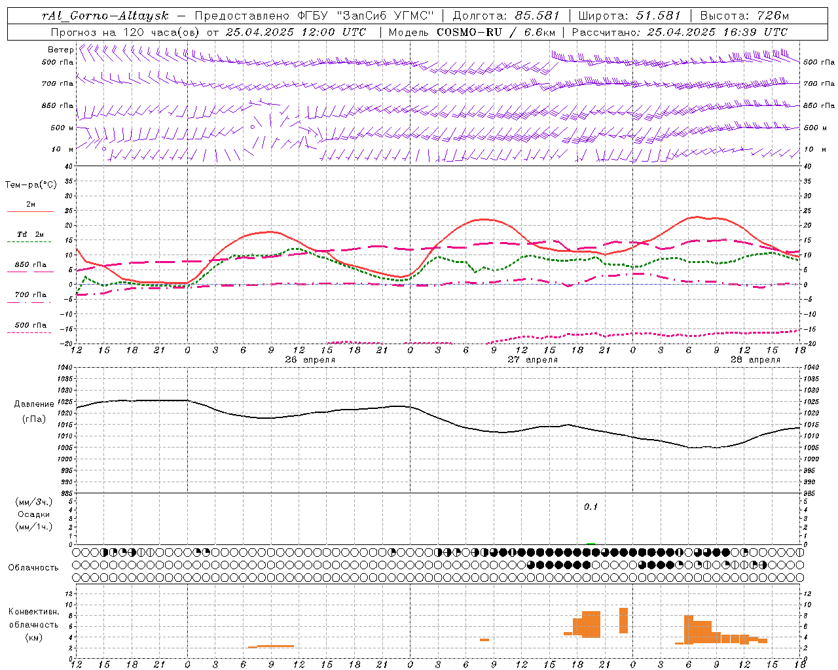This screenshot has width=838, height=670.
Task: Click the '26 апреля' date label
Action: (310, 360)
